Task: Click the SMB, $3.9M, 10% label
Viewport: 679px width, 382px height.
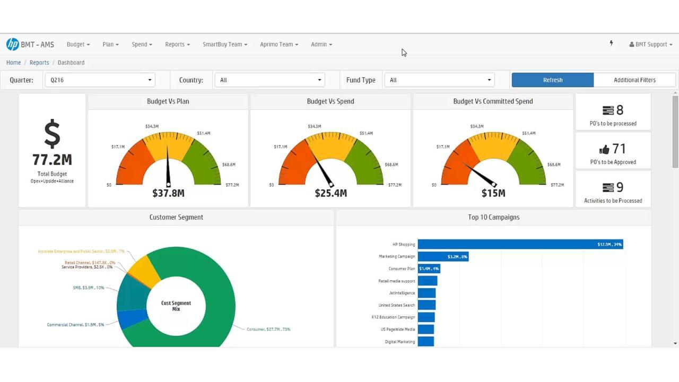Action: tap(89, 288)
